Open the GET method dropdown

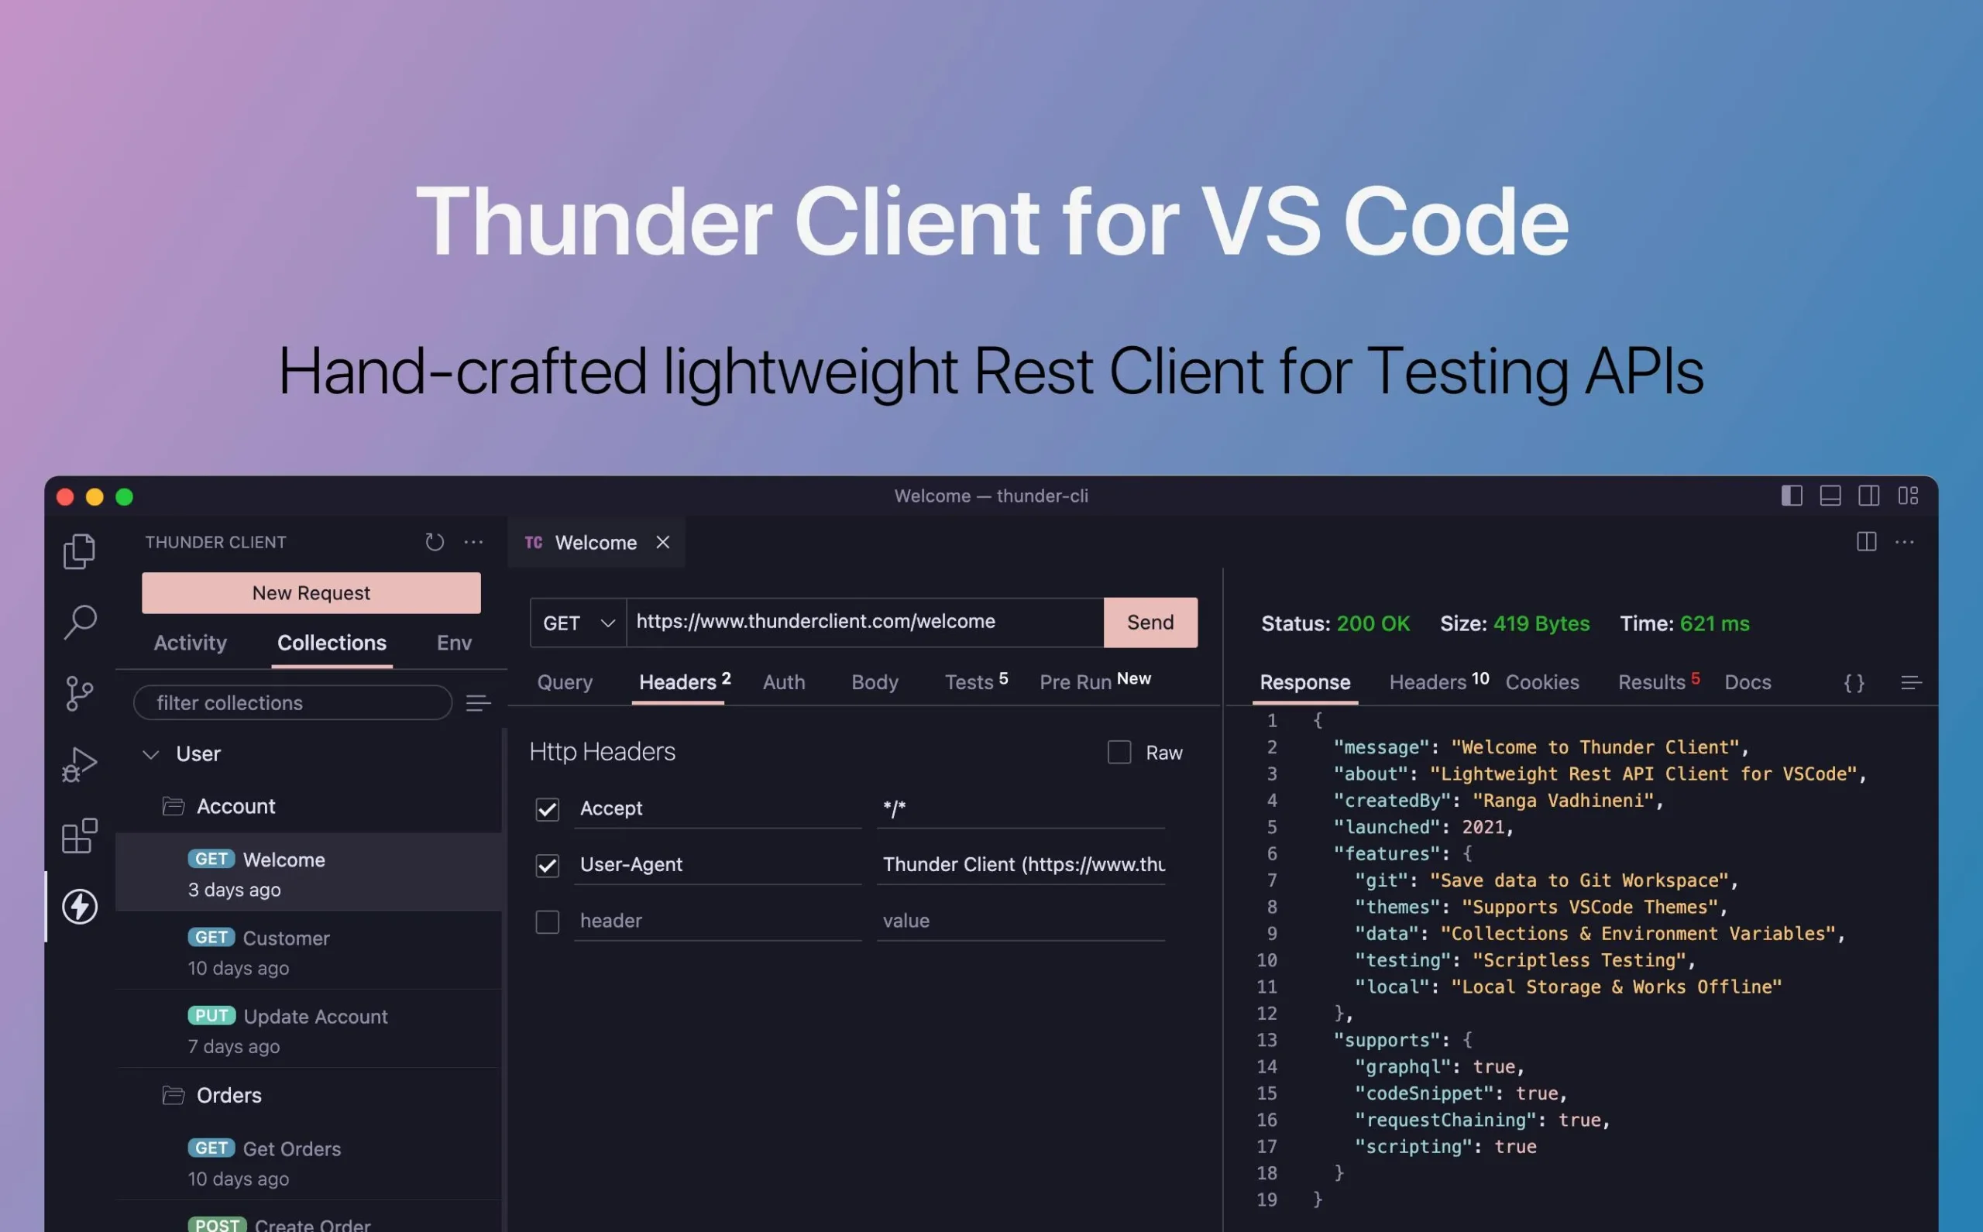(x=578, y=623)
